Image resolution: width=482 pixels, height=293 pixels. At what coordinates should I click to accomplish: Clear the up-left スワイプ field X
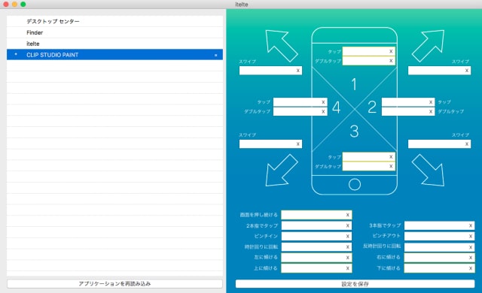click(298, 71)
